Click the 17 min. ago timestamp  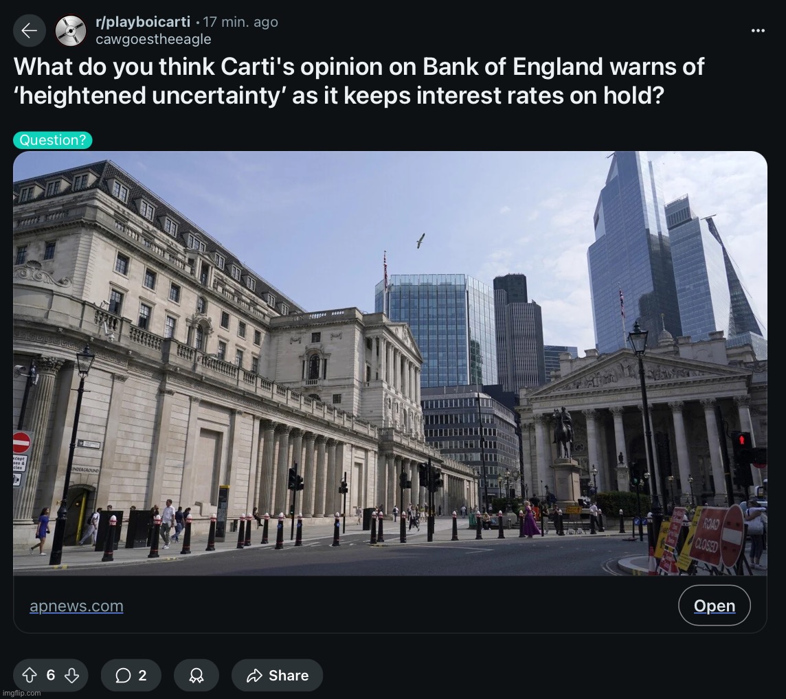click(x=240, y=22)
